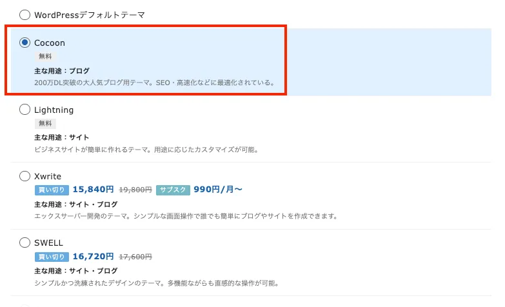Image resolution: width=505 pixels, height=307 pixels.
Task: Select the Cocoon radio button
Action: point(25,43)
